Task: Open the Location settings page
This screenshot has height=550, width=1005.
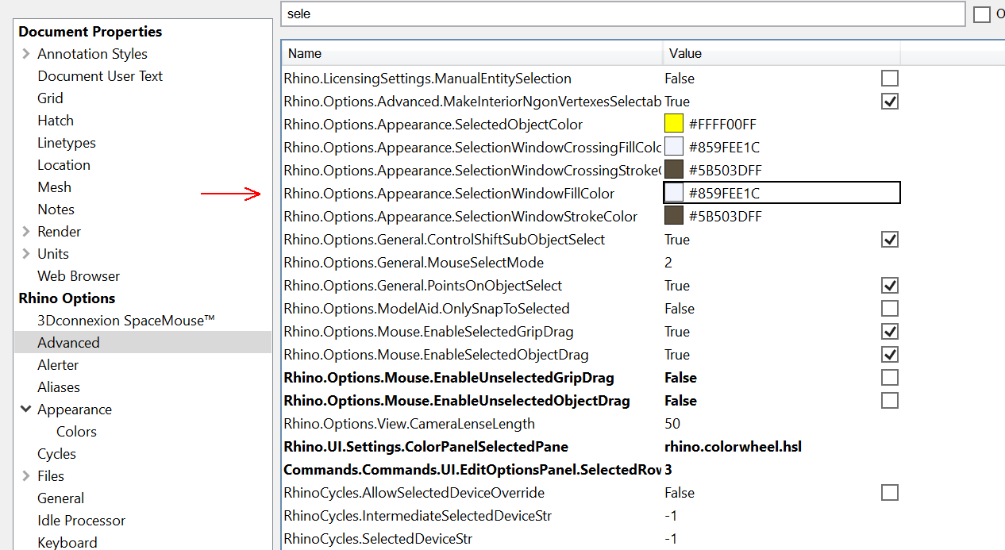Action: pyautogui.click(x=64, y=165)
